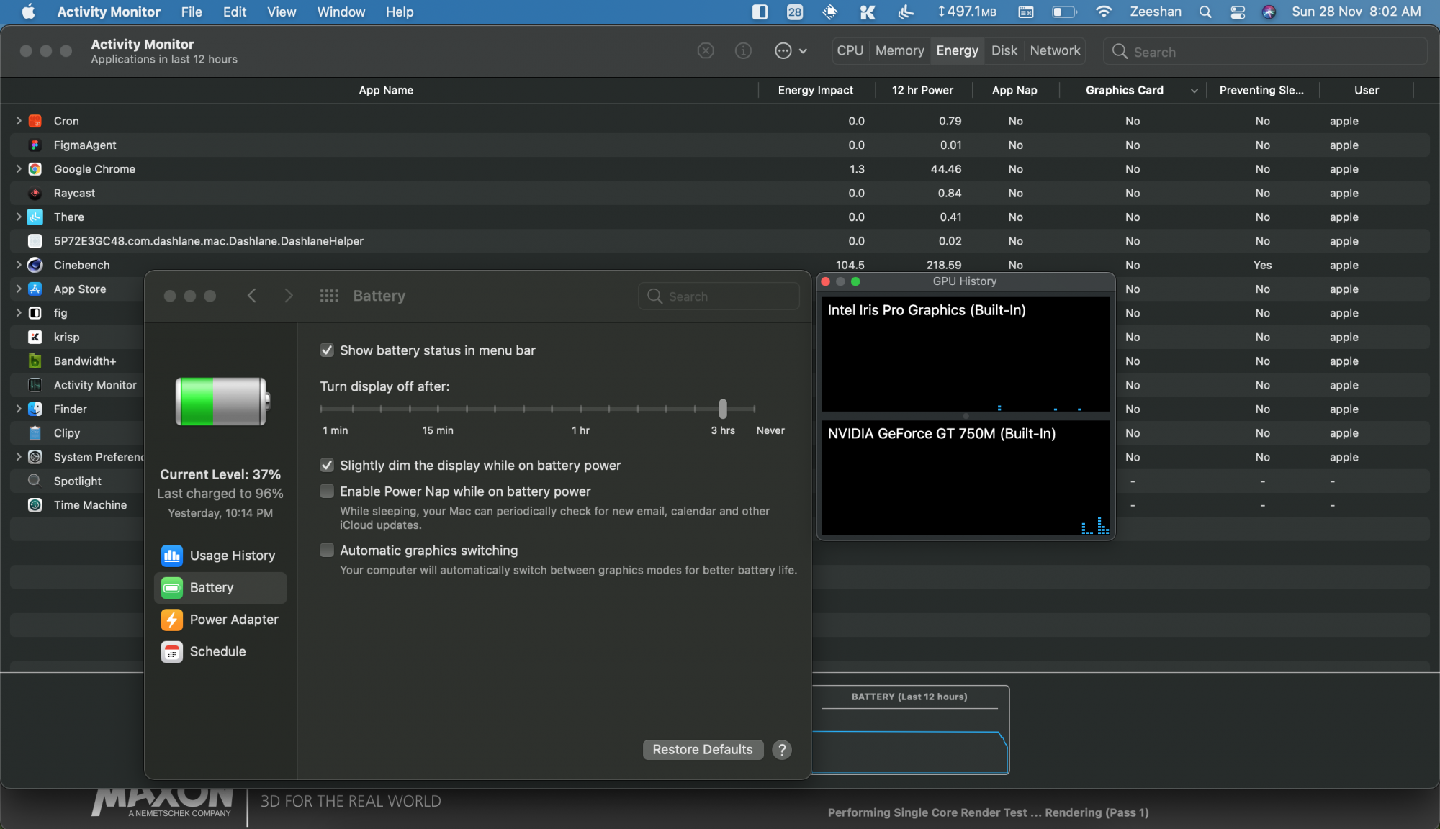1440x829 pixels.
Task: Click the Turn display off slider handle
Action: (x=723, y=409)
